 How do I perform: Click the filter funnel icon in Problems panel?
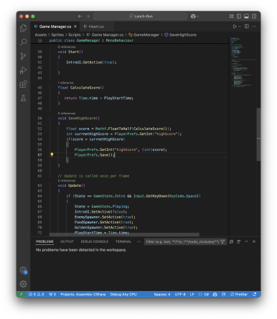pos(222,241)
